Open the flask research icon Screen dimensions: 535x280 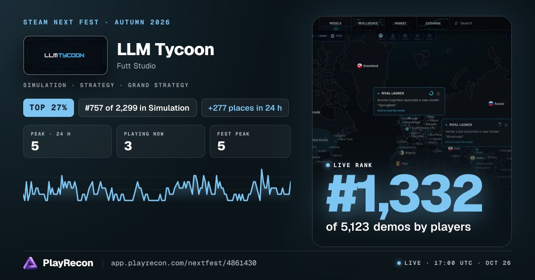coord(393,36)
